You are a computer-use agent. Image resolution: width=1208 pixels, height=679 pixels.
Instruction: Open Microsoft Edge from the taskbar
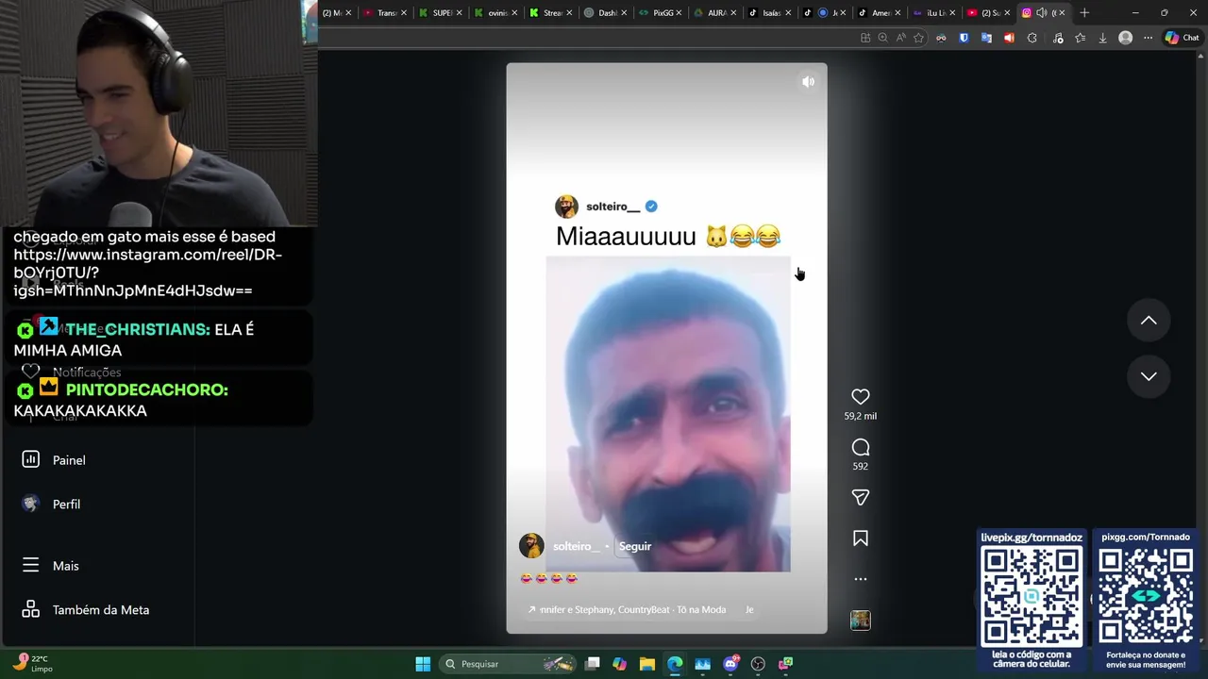675,664
